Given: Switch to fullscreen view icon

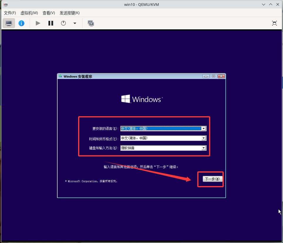Looking at the screenshot, I should click(274, 23).
